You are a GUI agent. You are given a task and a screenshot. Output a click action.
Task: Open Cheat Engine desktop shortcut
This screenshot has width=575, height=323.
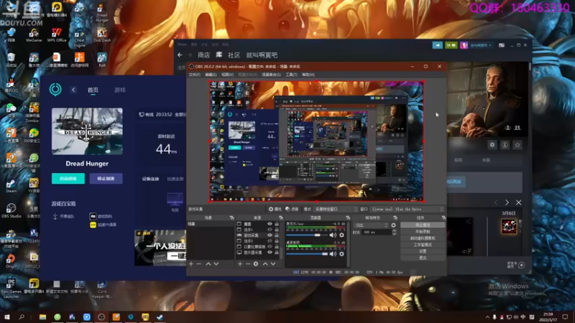click(79, 38)
